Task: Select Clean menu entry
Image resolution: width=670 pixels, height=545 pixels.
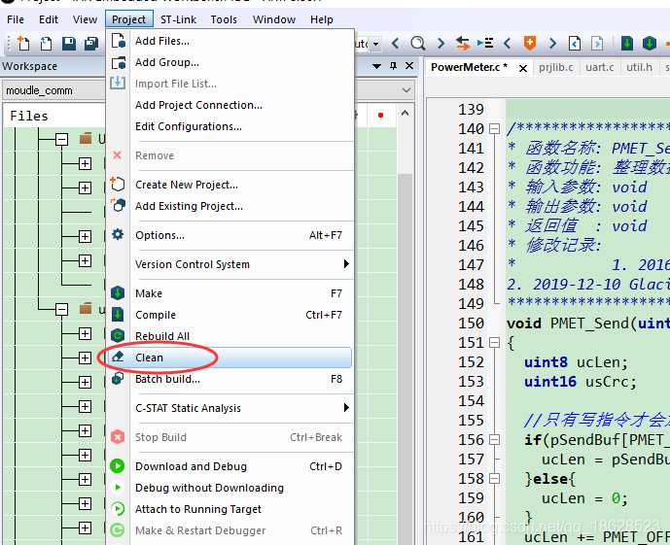Action: click(x=229, y=358)
